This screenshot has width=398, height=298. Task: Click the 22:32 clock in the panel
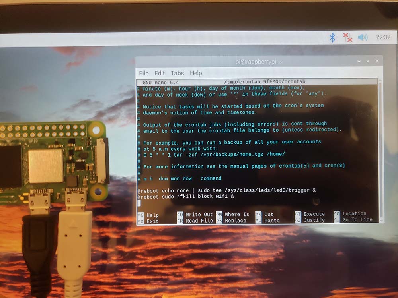pos(383,37)
